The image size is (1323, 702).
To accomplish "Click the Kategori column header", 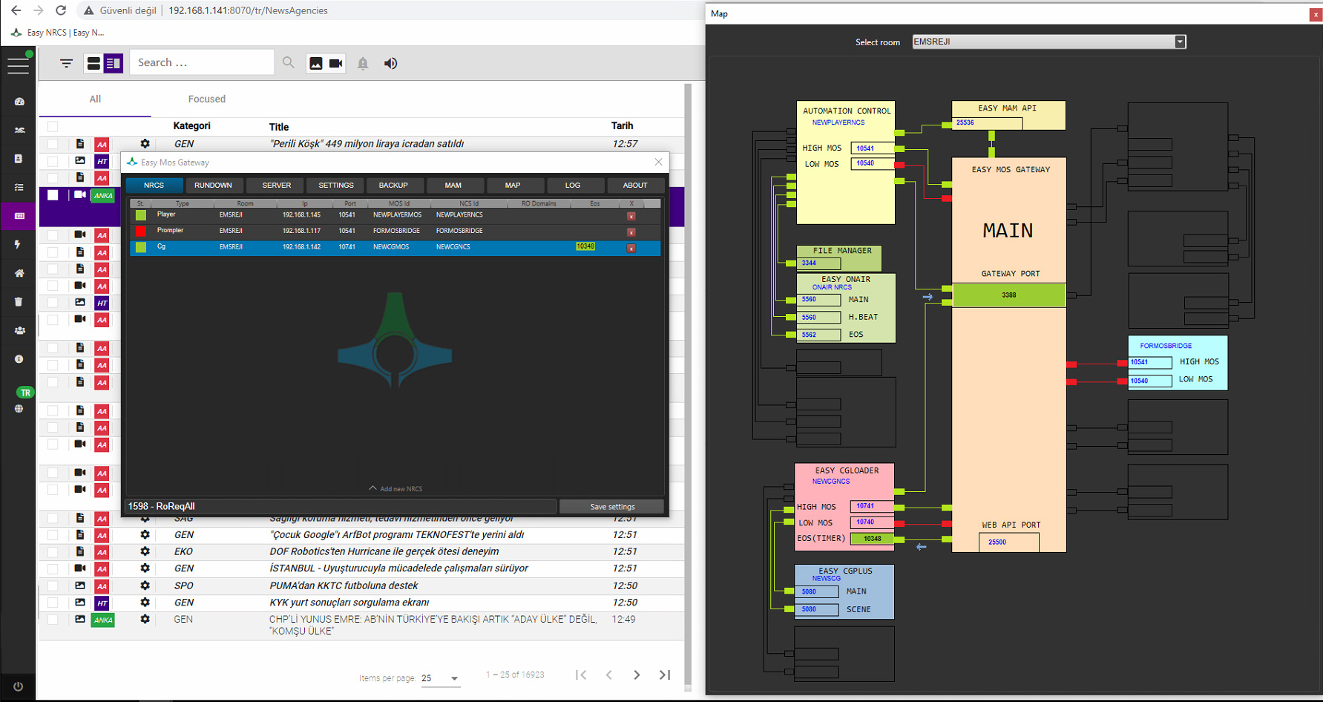I will tap(191, 126).
